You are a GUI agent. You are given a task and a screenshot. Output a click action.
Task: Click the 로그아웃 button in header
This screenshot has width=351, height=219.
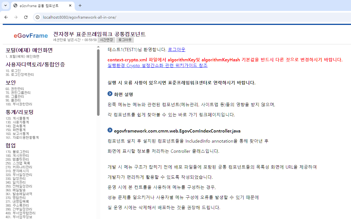[x=125, y=40]
